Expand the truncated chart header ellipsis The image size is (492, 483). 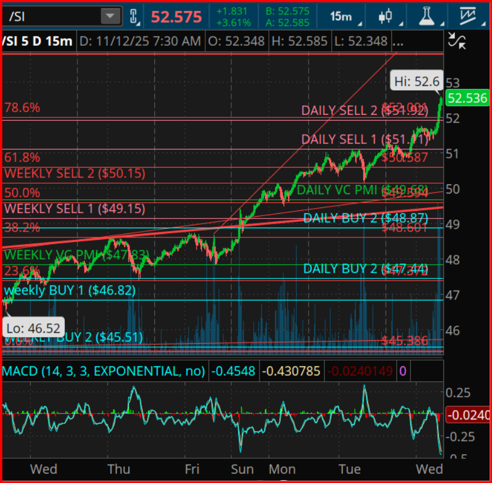[398, 42]
